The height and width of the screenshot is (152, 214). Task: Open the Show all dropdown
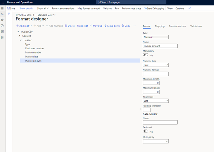click(43, 9)
